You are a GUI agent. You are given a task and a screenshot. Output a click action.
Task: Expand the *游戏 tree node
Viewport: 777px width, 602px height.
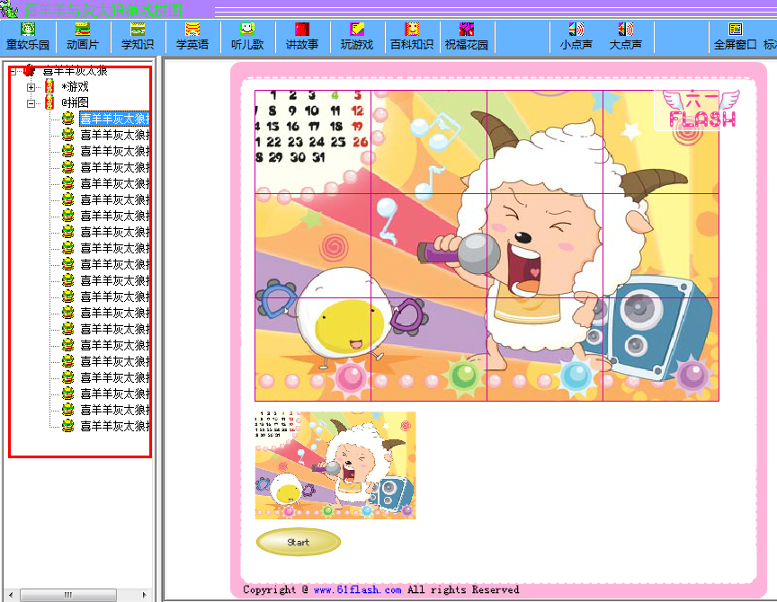[31, 87]
